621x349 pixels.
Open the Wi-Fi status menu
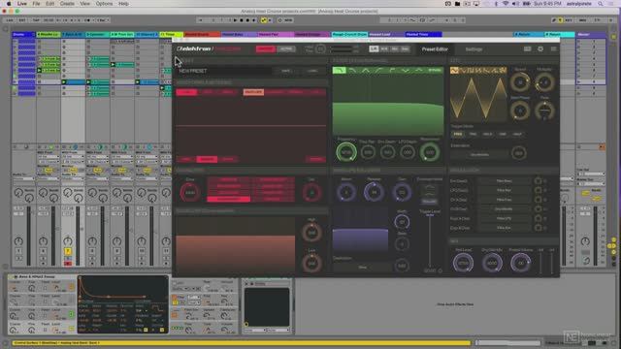tap(506, 4)
